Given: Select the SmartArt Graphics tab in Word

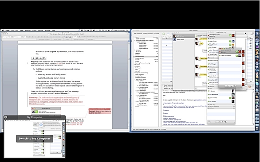Looking at the screenshot, I should [x=79, y=39].
